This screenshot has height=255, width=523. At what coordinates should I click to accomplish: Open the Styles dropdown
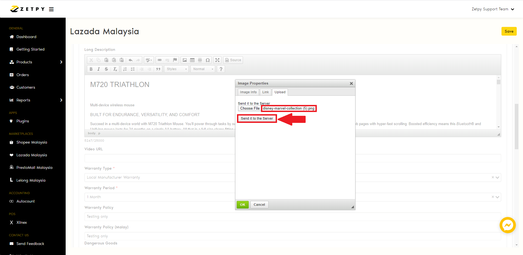(177, 69)
